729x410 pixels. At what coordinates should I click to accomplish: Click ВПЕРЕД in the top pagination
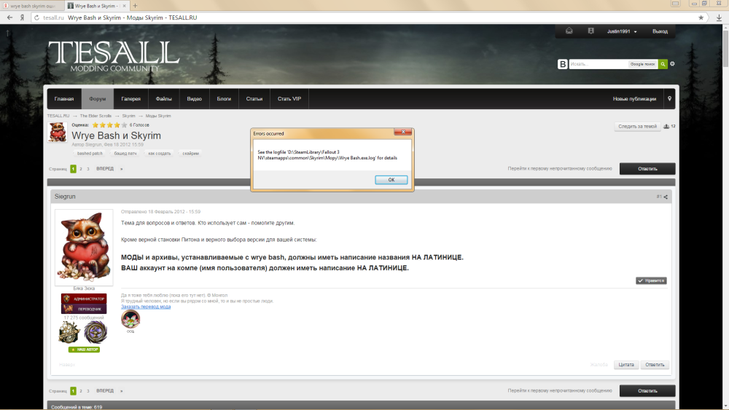click(x=105, y=169)
